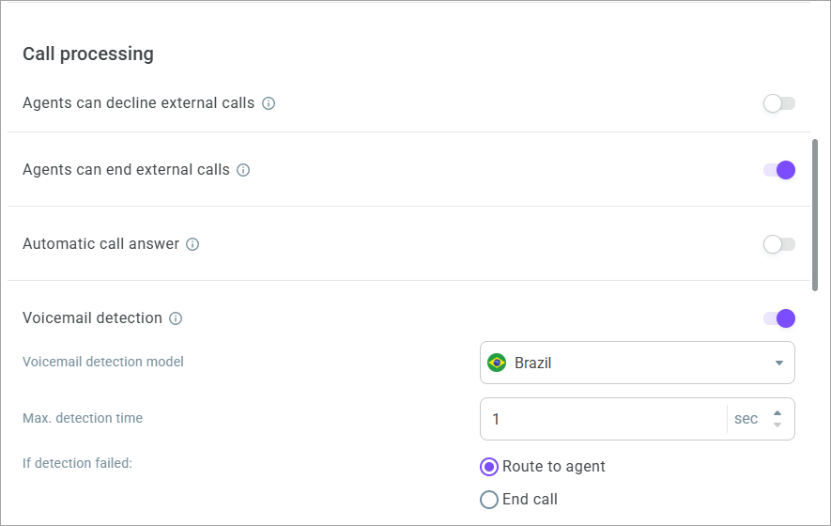This screenshot has height=526, width=831.
Task: Click the Voicemail detection model label
Action: tap(102, 362)
